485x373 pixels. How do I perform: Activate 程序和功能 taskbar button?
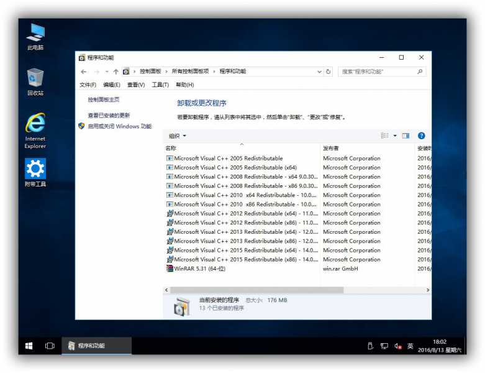coord(96,346)
